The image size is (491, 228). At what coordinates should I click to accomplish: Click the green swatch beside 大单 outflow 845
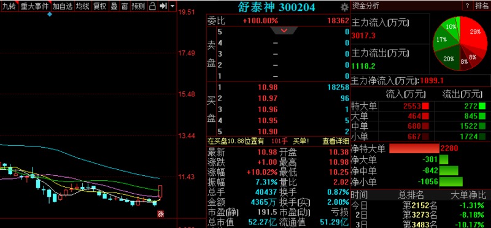(x=482, y=116)
